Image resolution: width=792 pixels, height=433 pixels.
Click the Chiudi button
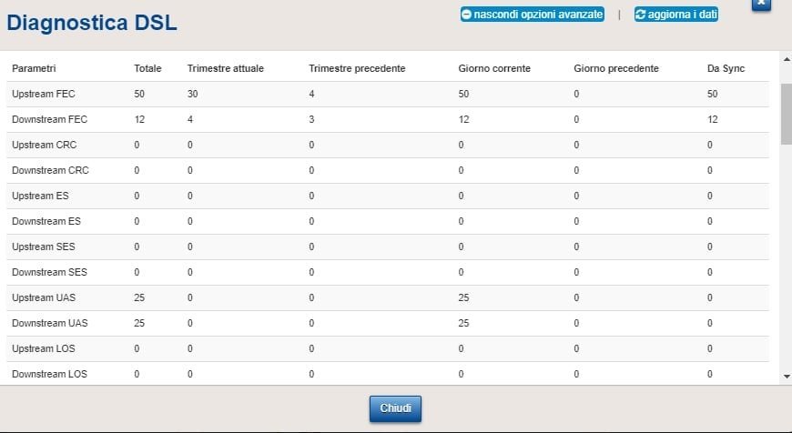395,408
